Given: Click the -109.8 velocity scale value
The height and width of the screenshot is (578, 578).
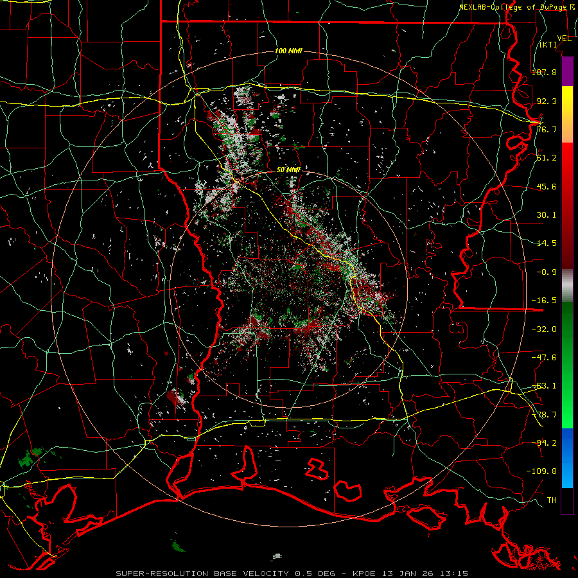Looking at the screenshot, I should 541,471.
